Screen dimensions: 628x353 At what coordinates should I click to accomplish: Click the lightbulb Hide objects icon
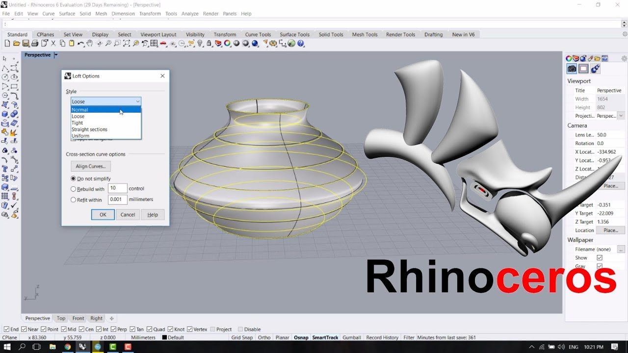tap(200, 43)
